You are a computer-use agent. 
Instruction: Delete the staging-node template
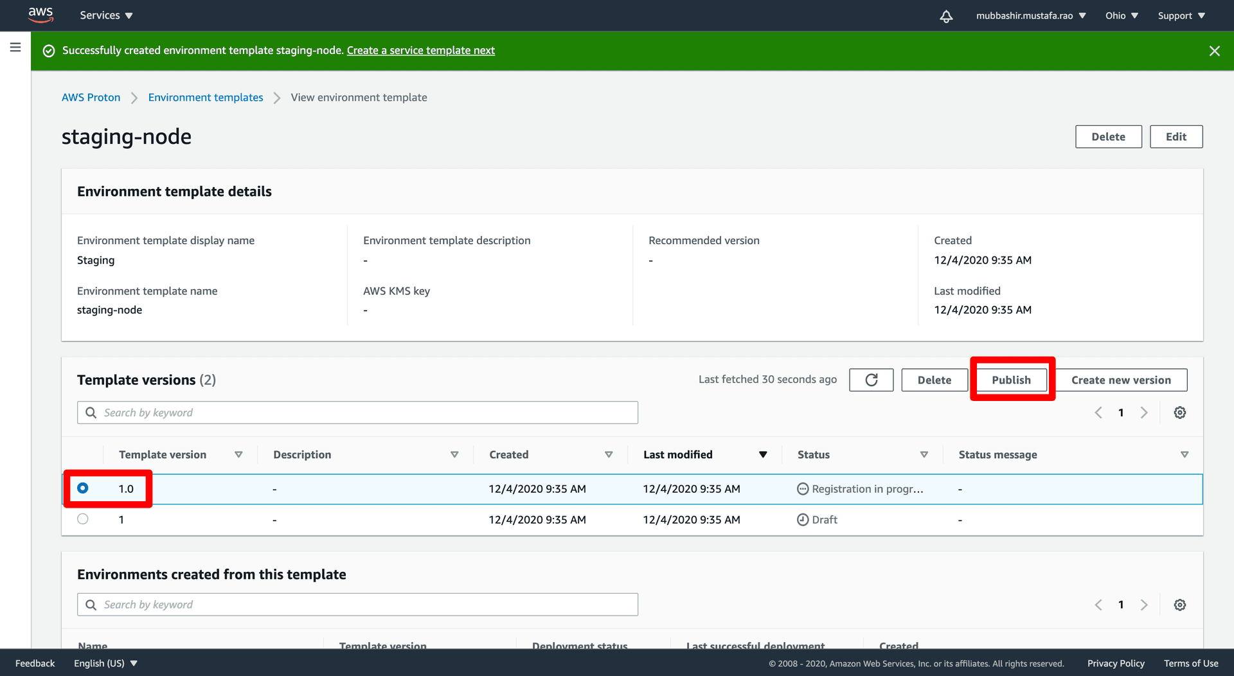pyautogui.click(x=1108, y=137)
